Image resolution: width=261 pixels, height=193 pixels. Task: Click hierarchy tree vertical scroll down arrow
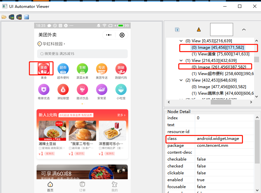pyautogui.click(x=256, y=96)
